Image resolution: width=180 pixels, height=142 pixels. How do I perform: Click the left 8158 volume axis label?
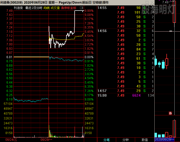pos(9,133)
